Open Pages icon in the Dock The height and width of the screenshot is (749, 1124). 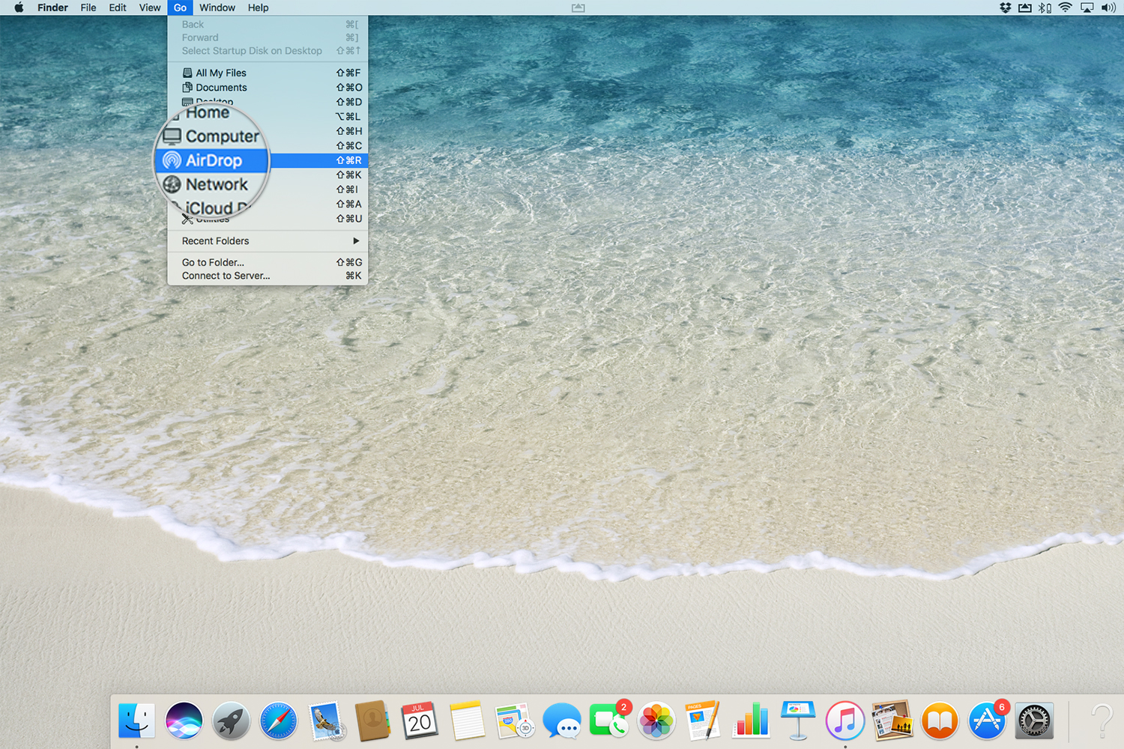[x=703, y=721]
